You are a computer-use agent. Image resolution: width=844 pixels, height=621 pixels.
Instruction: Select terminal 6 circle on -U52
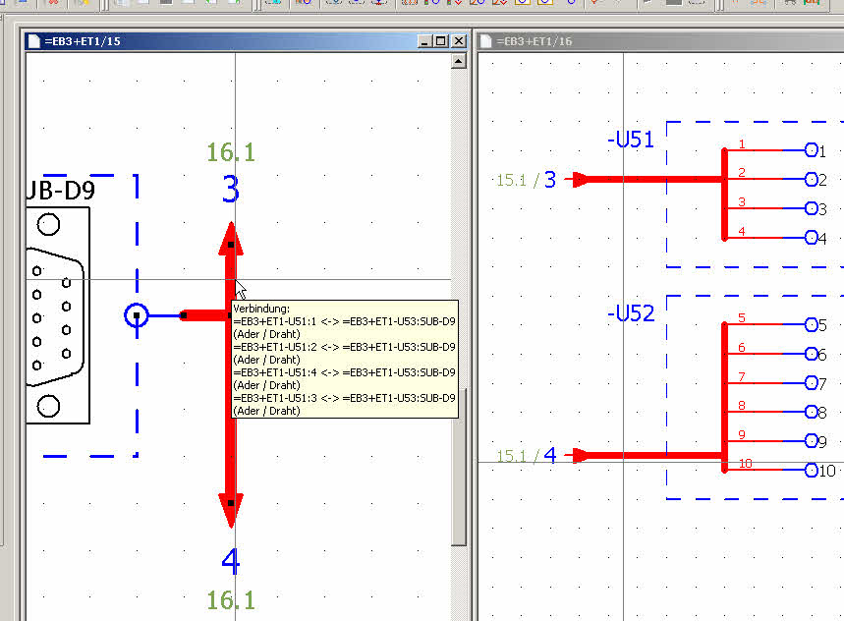pyautogui.click(x=812, y=354)
